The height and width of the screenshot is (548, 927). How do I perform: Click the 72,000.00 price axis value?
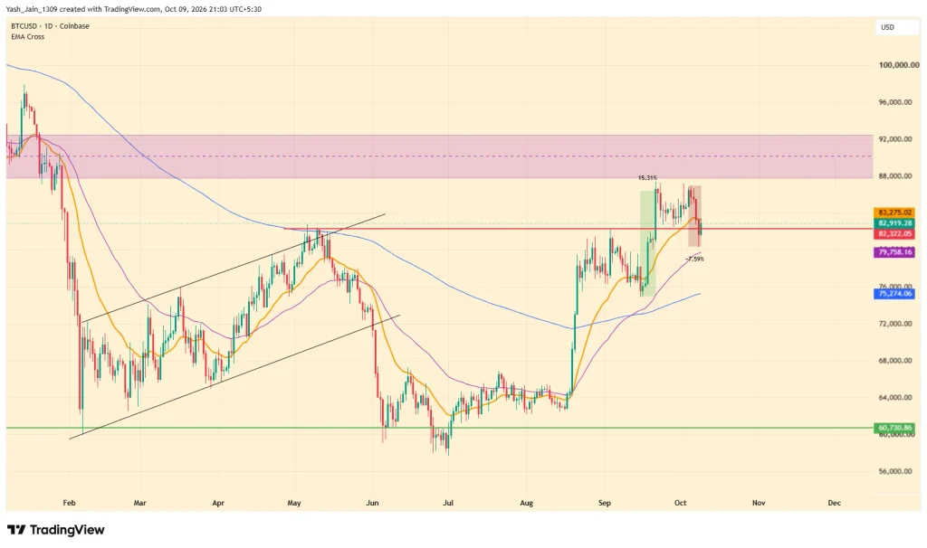coord(895,324)
